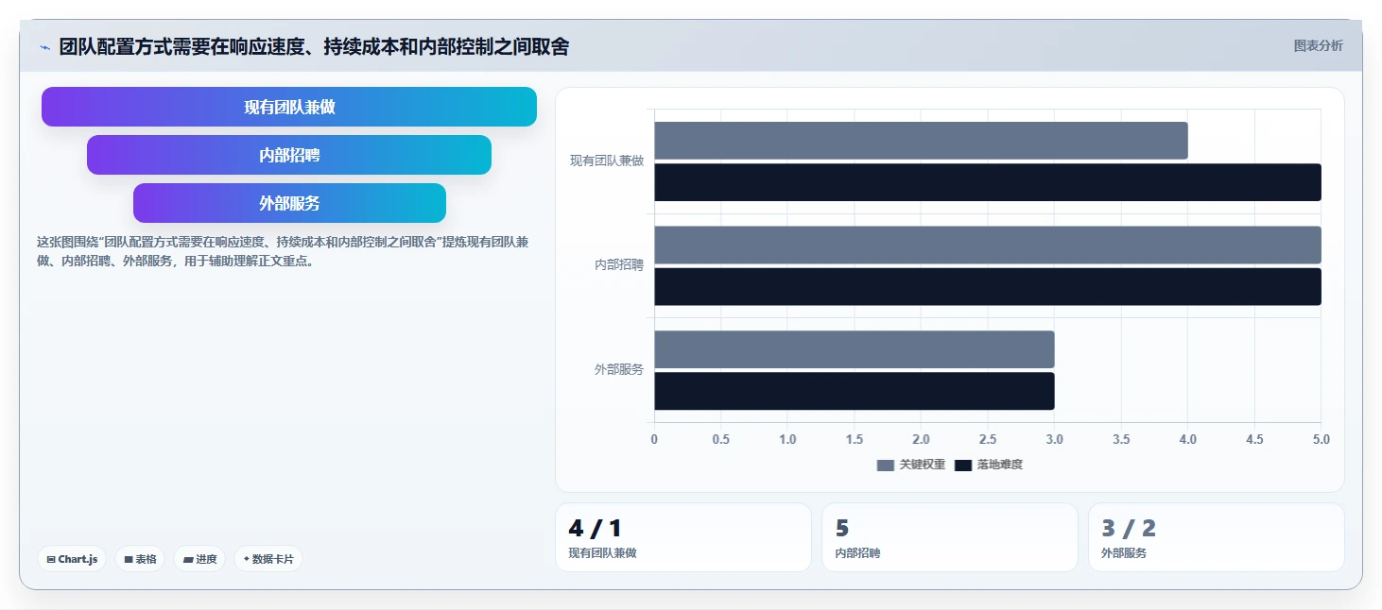Click the 5.0 x-axis tick label
The height and width of the screenshot is (610, 1382).
tap(1322, 439)
